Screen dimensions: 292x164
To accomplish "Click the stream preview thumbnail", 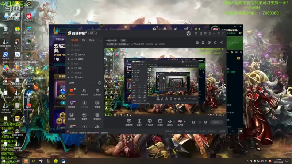I will [x=165, y=82].
